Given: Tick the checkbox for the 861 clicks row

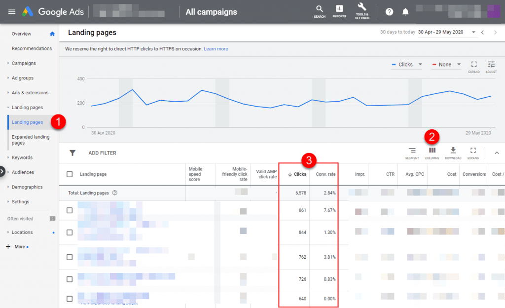Looking at the screenshot, I should point(70,210).
